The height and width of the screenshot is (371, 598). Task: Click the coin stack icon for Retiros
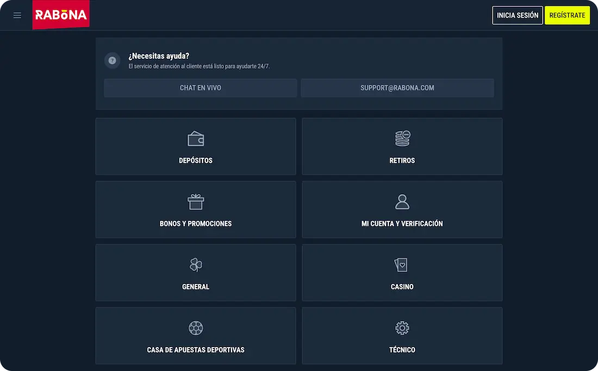pyautogui.click(x=402, y=139)
